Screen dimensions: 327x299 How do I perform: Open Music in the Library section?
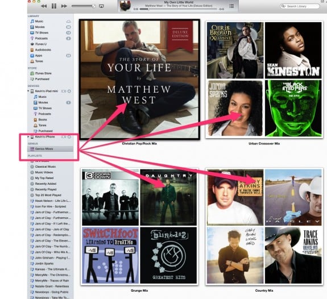click(x=39, y=21)
